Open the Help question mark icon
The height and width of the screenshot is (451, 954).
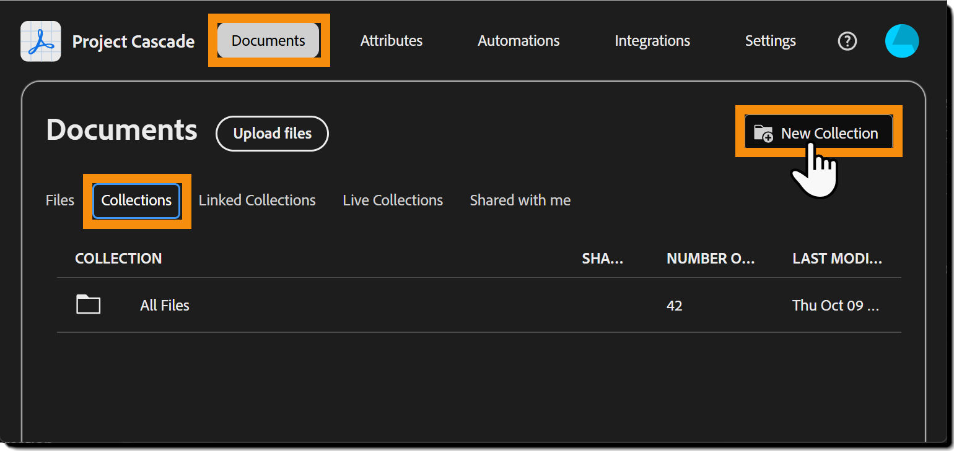[x=847, y=41]
